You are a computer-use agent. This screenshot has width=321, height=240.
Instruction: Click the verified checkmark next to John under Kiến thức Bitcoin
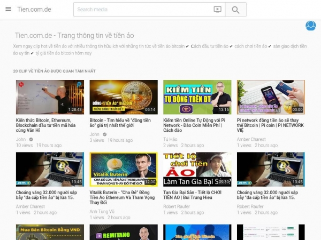point(31,139)
